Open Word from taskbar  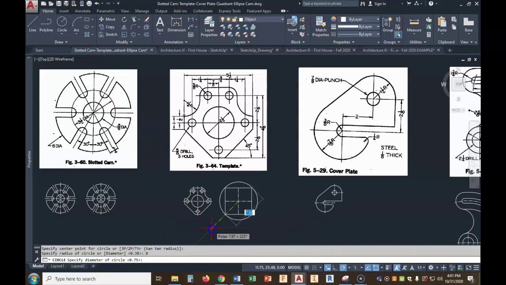tap(237, 279)
